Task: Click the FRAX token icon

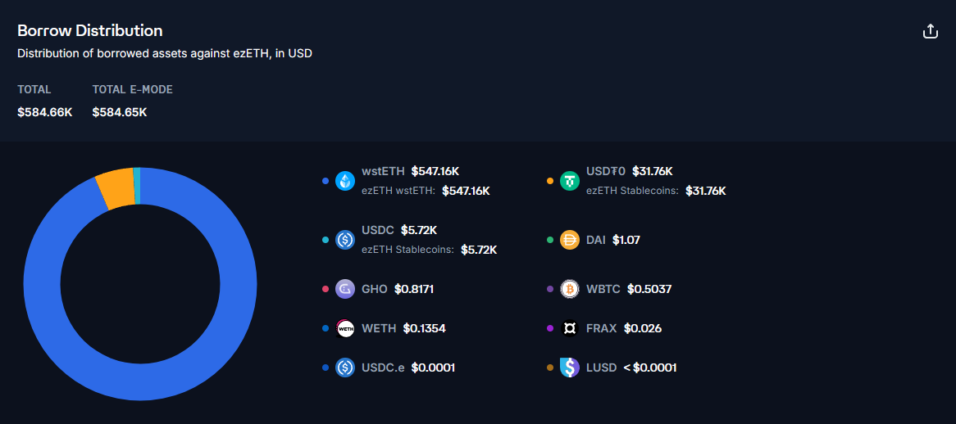Action: pyautogui.click(x=570, y=328)
